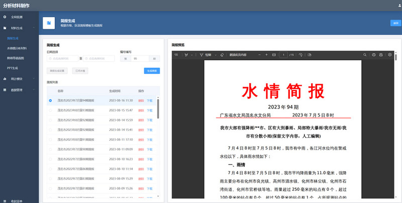Download the 2023-08-10 16:23 report
This screenshot has width=402, height=203.
coord(150,159)
